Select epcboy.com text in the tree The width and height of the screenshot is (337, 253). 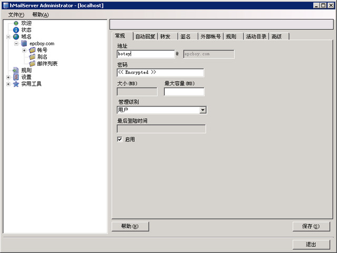point(42,44)
